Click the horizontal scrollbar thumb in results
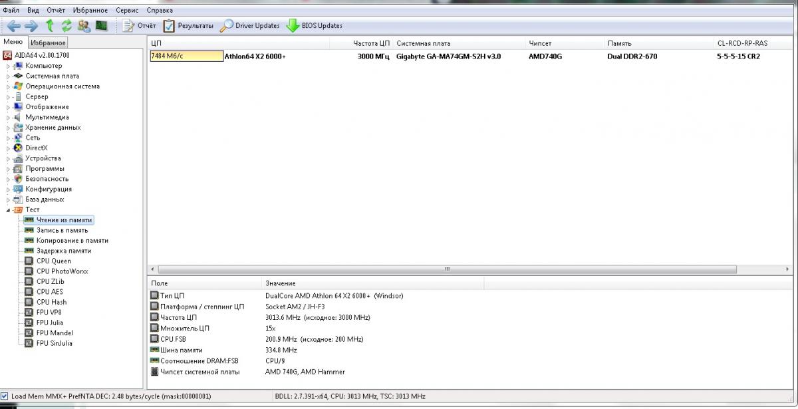798x409 pixels. (447, 269)
